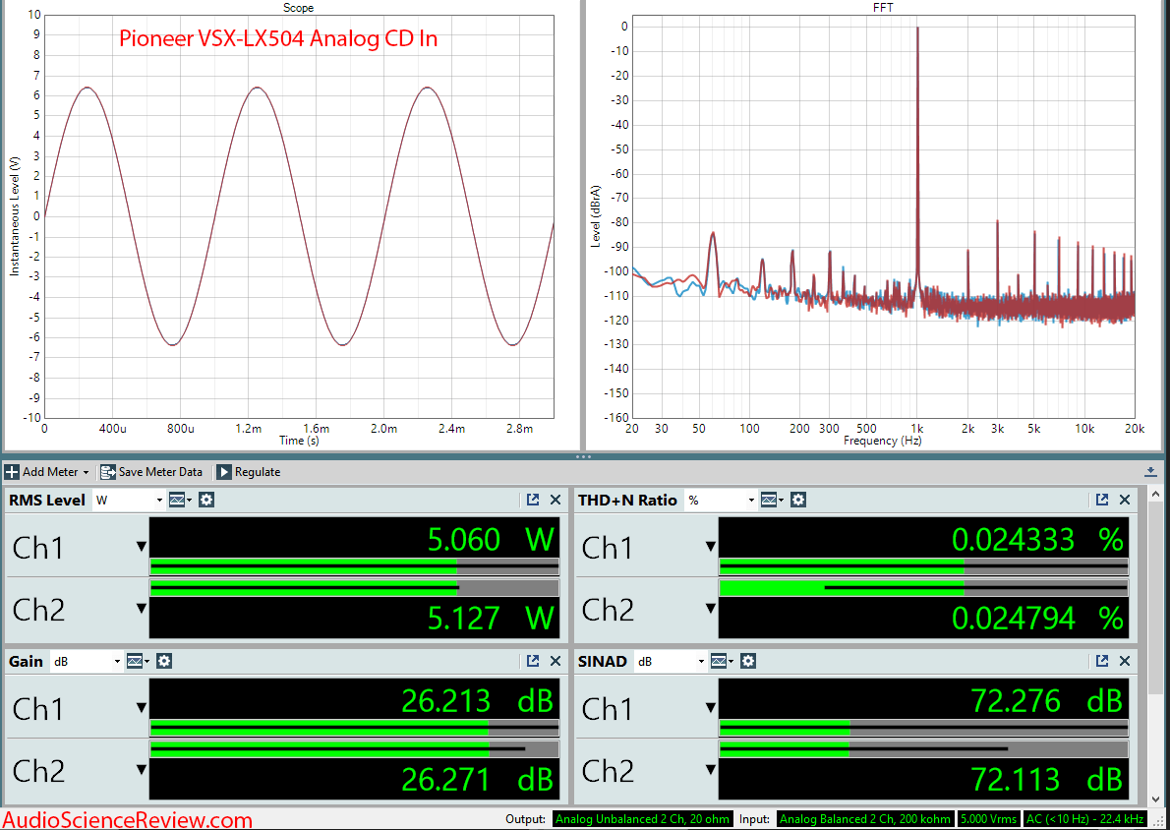Viewport: 1170px width, 830px height.
Task: Open SINAD meter settings gear
Action: coord(748,661)
